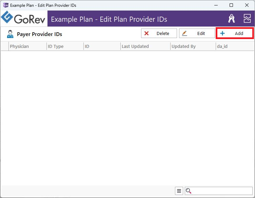Sort by Physician column header
The height and width of the screenshot is (198, 255).
27,47
